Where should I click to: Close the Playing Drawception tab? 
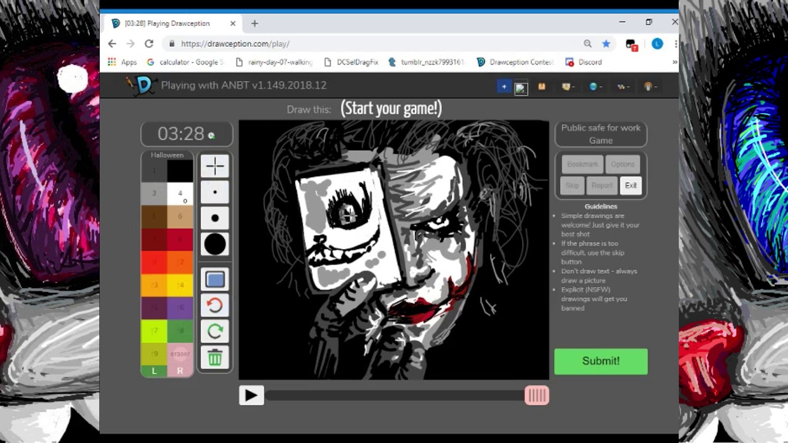pos(233,23)
